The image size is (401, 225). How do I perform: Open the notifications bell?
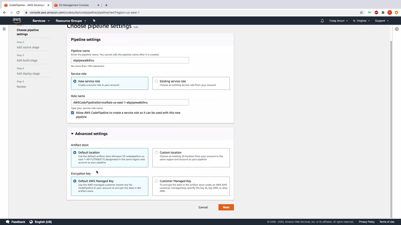pos(322,21)
